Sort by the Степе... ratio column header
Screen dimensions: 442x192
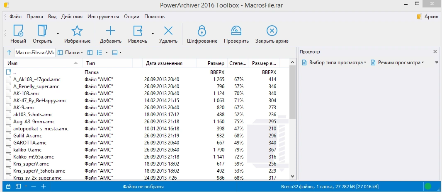point(238,63)
